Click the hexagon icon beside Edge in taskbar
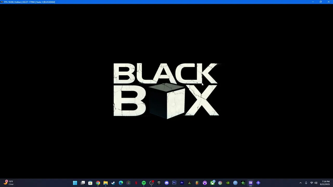This screenshot has height=187, width=333. 129,183
